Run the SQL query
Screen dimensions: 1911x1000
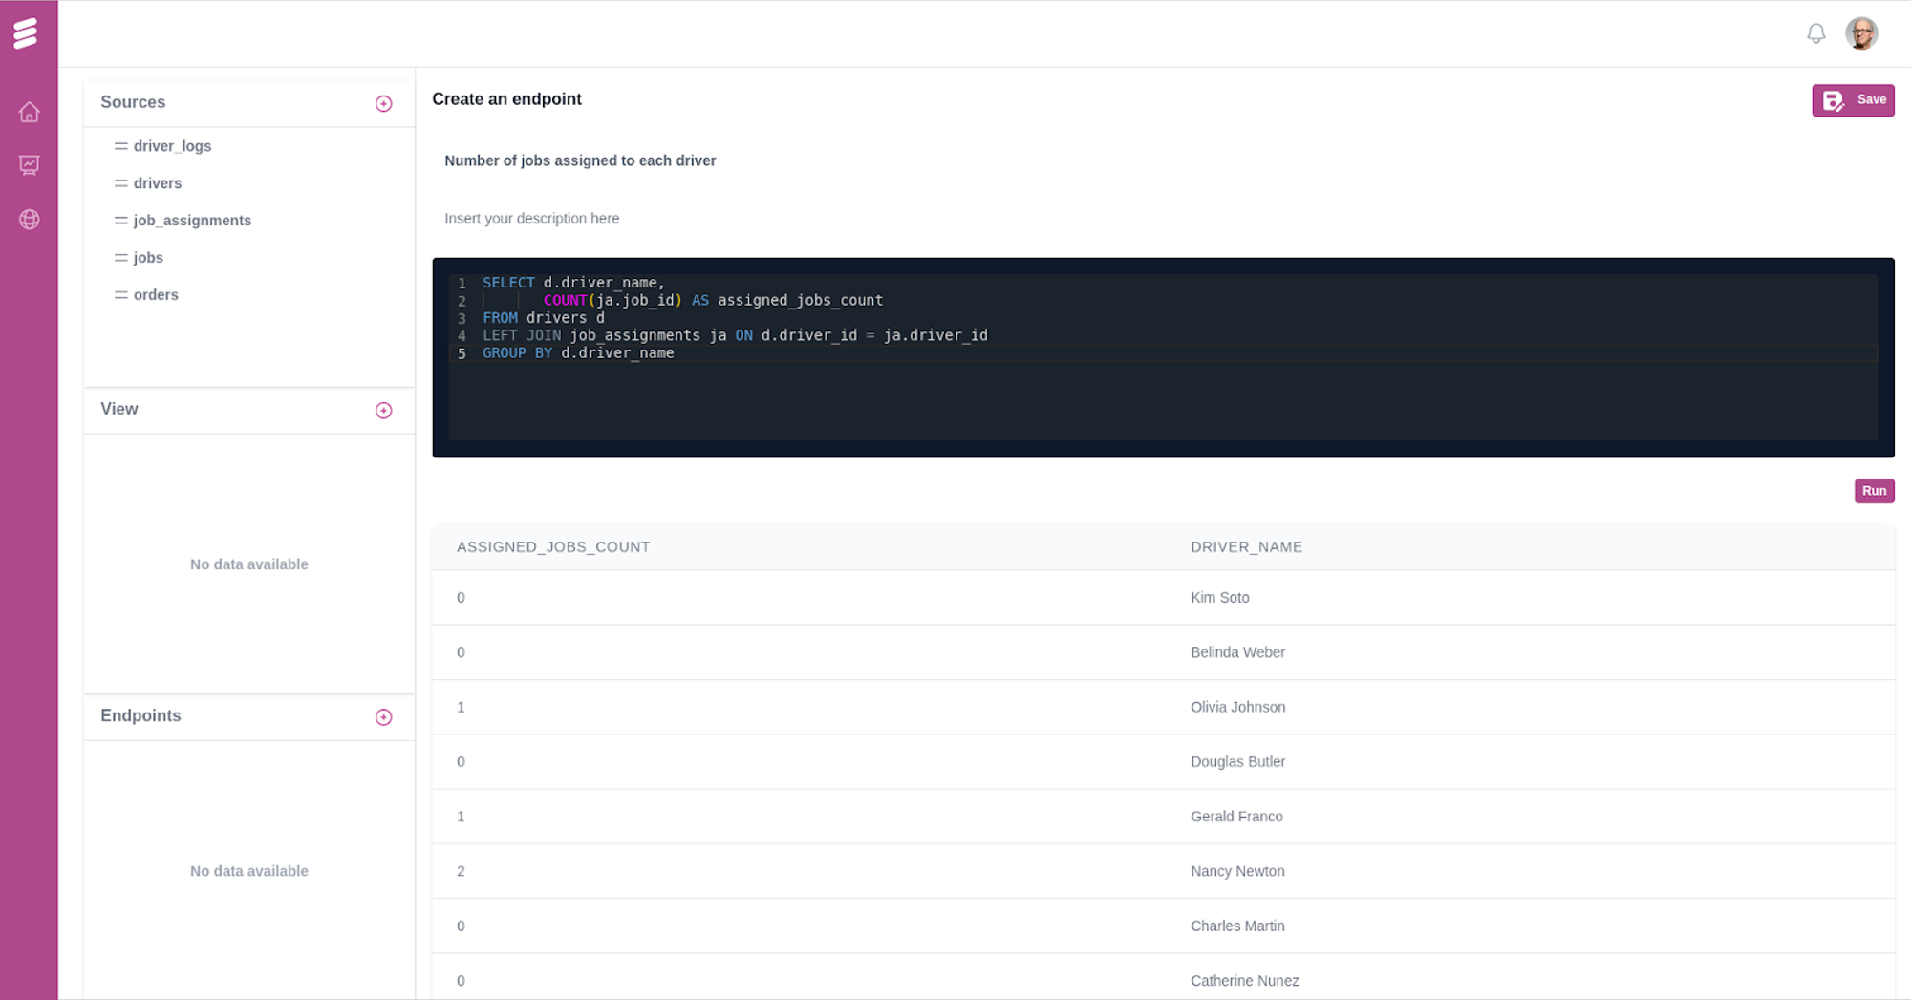point(1874,490)
